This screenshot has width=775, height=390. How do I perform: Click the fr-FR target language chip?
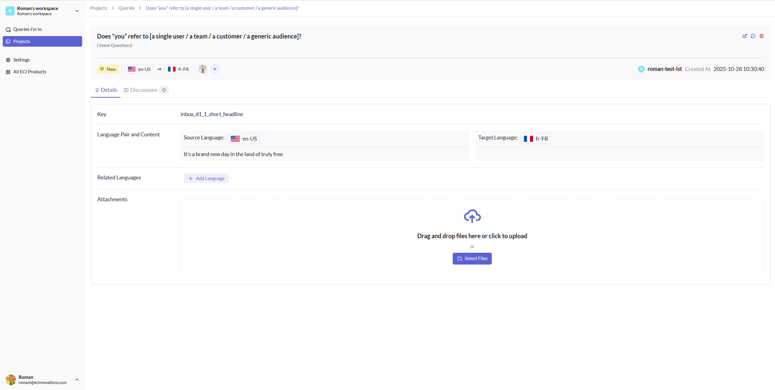pyautogui.click(x=536, y=138)
